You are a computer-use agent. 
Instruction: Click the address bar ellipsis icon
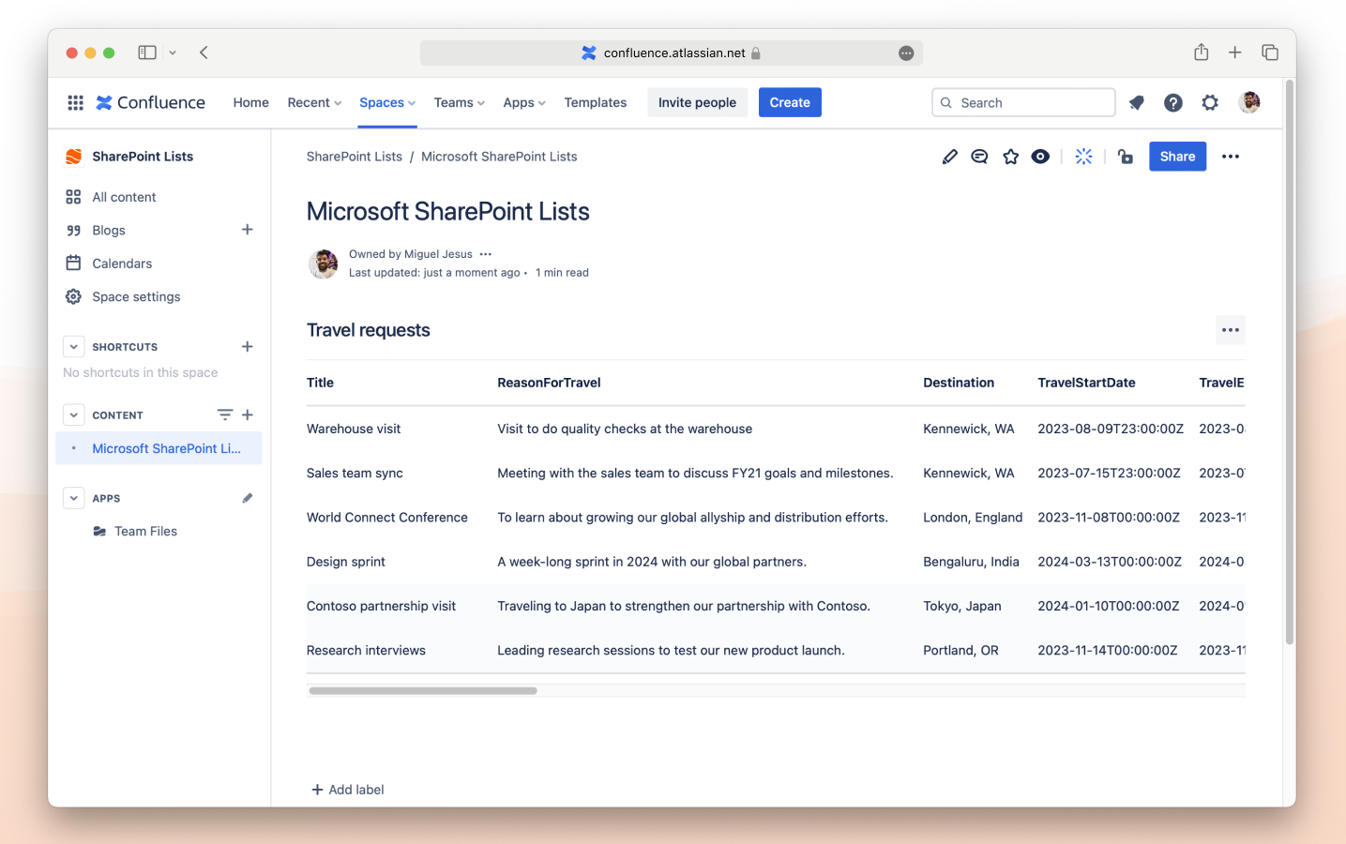point(906,53)
